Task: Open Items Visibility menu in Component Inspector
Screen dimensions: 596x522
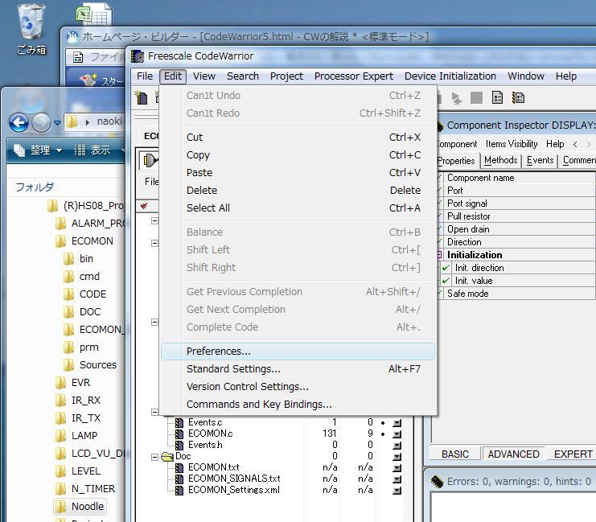Action: [512, 144]
